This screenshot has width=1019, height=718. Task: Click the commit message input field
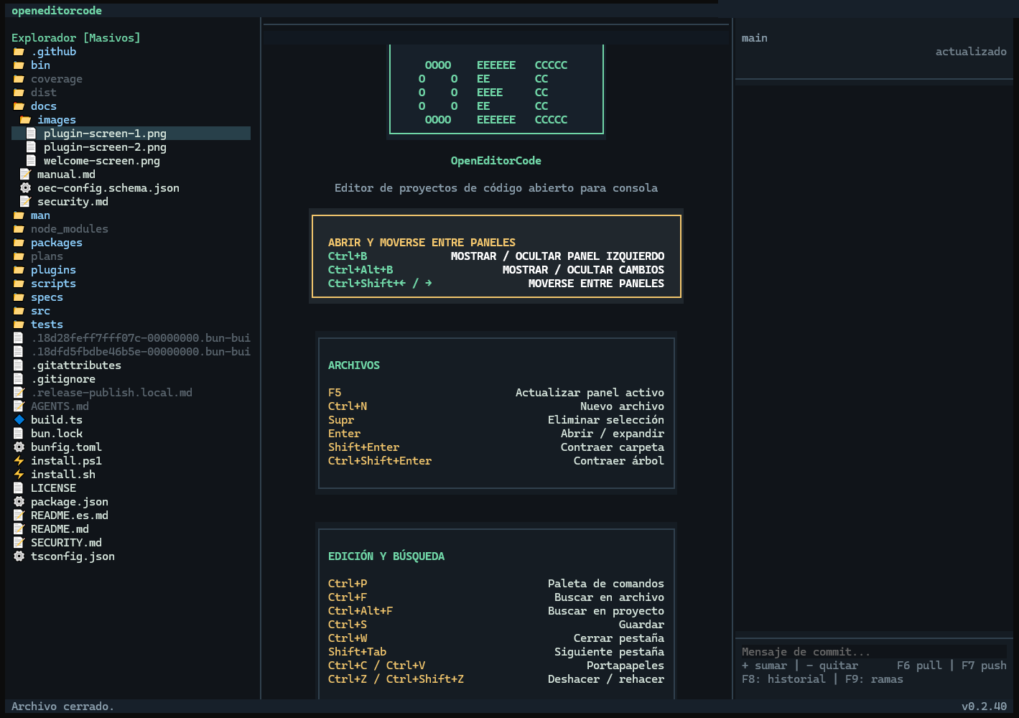pos(874,652)
